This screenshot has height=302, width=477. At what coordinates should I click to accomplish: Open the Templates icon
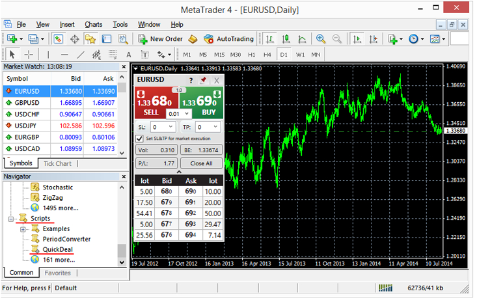[x=435, y=39]
